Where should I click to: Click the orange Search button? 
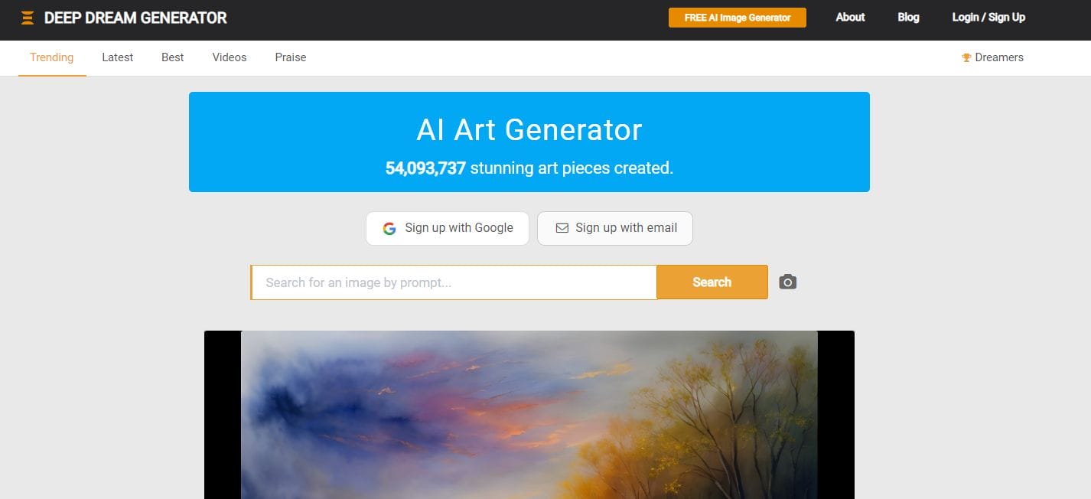[712, 282]
